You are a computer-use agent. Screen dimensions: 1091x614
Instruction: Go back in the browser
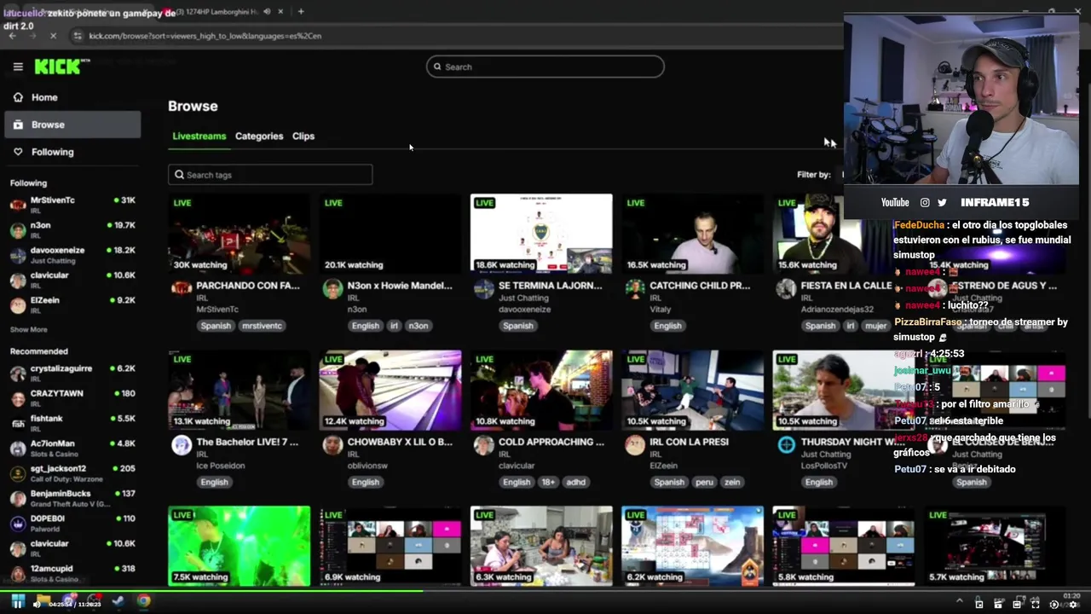coord(12,36)
